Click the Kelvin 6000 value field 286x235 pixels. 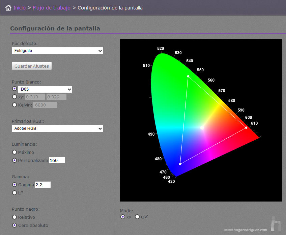tap(45, 105)
